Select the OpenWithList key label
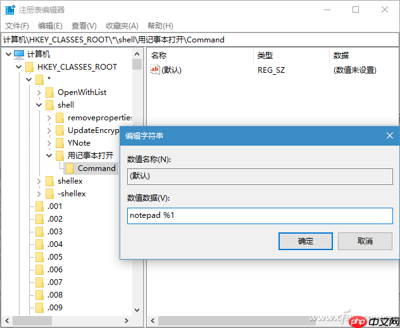The height and width of the screenshot is (328, 400). (82, 92)
